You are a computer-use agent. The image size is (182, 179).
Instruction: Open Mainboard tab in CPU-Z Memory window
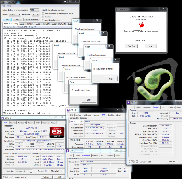(x=147, y=107)
